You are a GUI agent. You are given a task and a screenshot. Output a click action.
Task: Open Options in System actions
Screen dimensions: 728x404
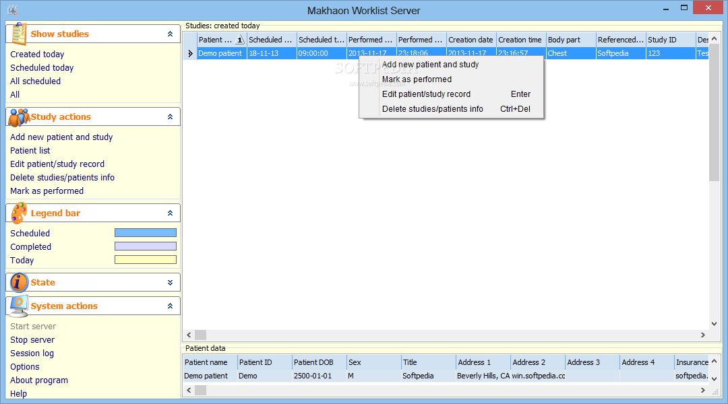point(25,367)
